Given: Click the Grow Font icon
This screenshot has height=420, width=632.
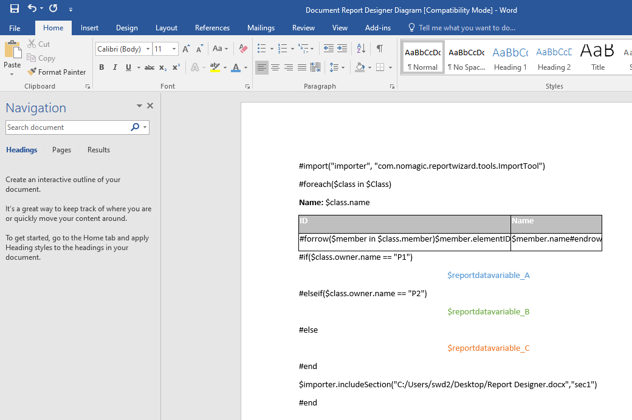Looking at the screenshot, I should point(187,49).
